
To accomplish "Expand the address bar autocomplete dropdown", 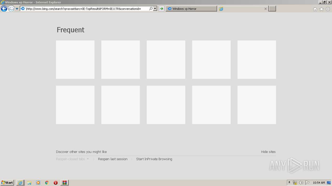I will 155,9.
